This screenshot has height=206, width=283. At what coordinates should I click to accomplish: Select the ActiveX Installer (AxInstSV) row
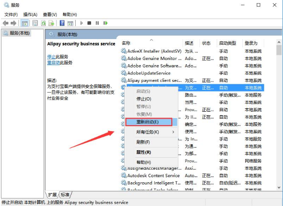(x=192, y=51)
